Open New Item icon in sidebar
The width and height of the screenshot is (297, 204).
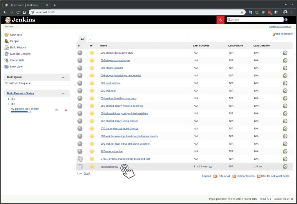pos(7,35)
